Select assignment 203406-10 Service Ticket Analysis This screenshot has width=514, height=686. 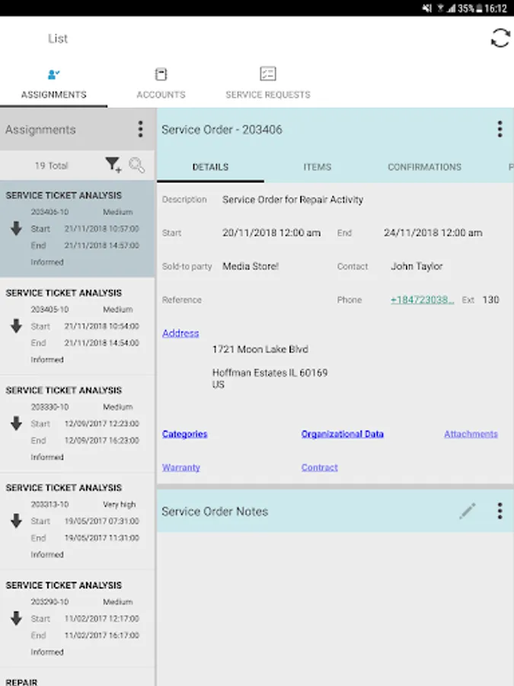(78, 229)
